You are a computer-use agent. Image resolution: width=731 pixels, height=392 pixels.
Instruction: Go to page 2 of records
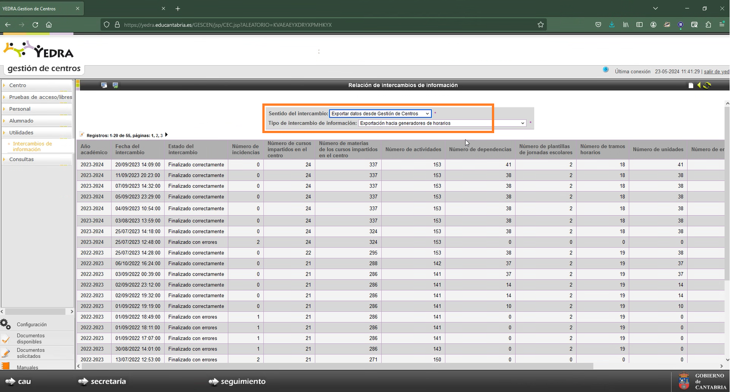click(x=157, y=135)
